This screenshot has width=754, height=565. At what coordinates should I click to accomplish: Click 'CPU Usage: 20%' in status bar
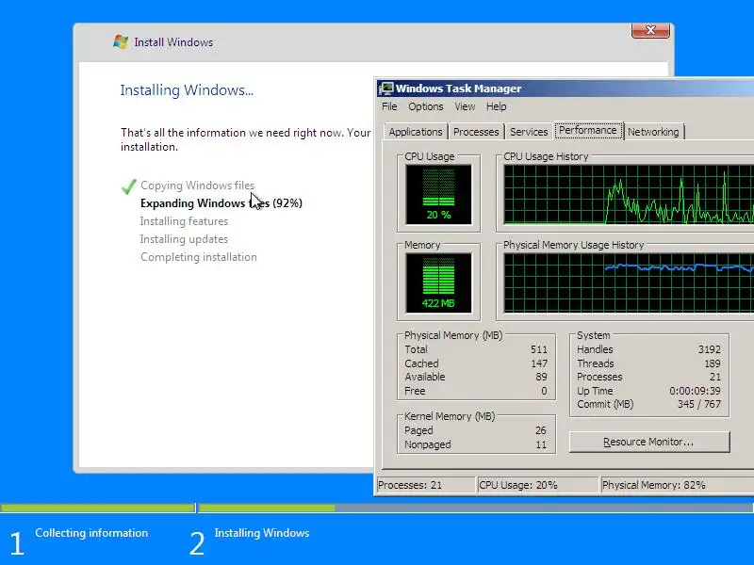[517, 485]
